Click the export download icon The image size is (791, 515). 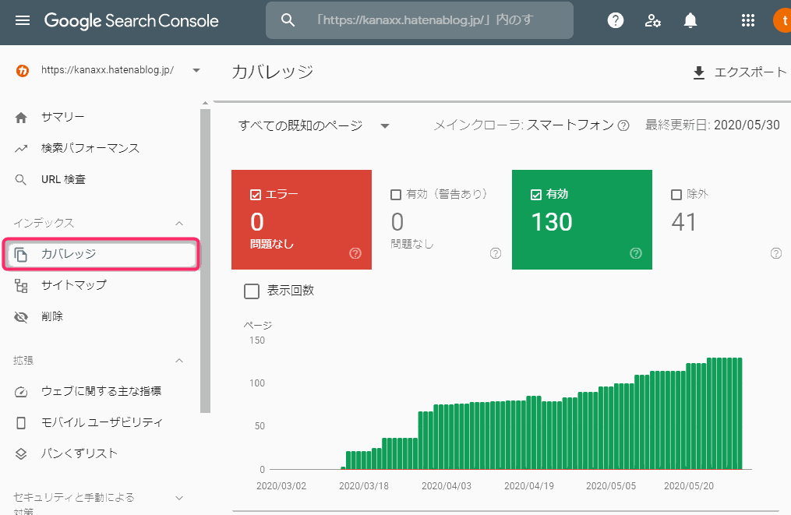[699, 72]
